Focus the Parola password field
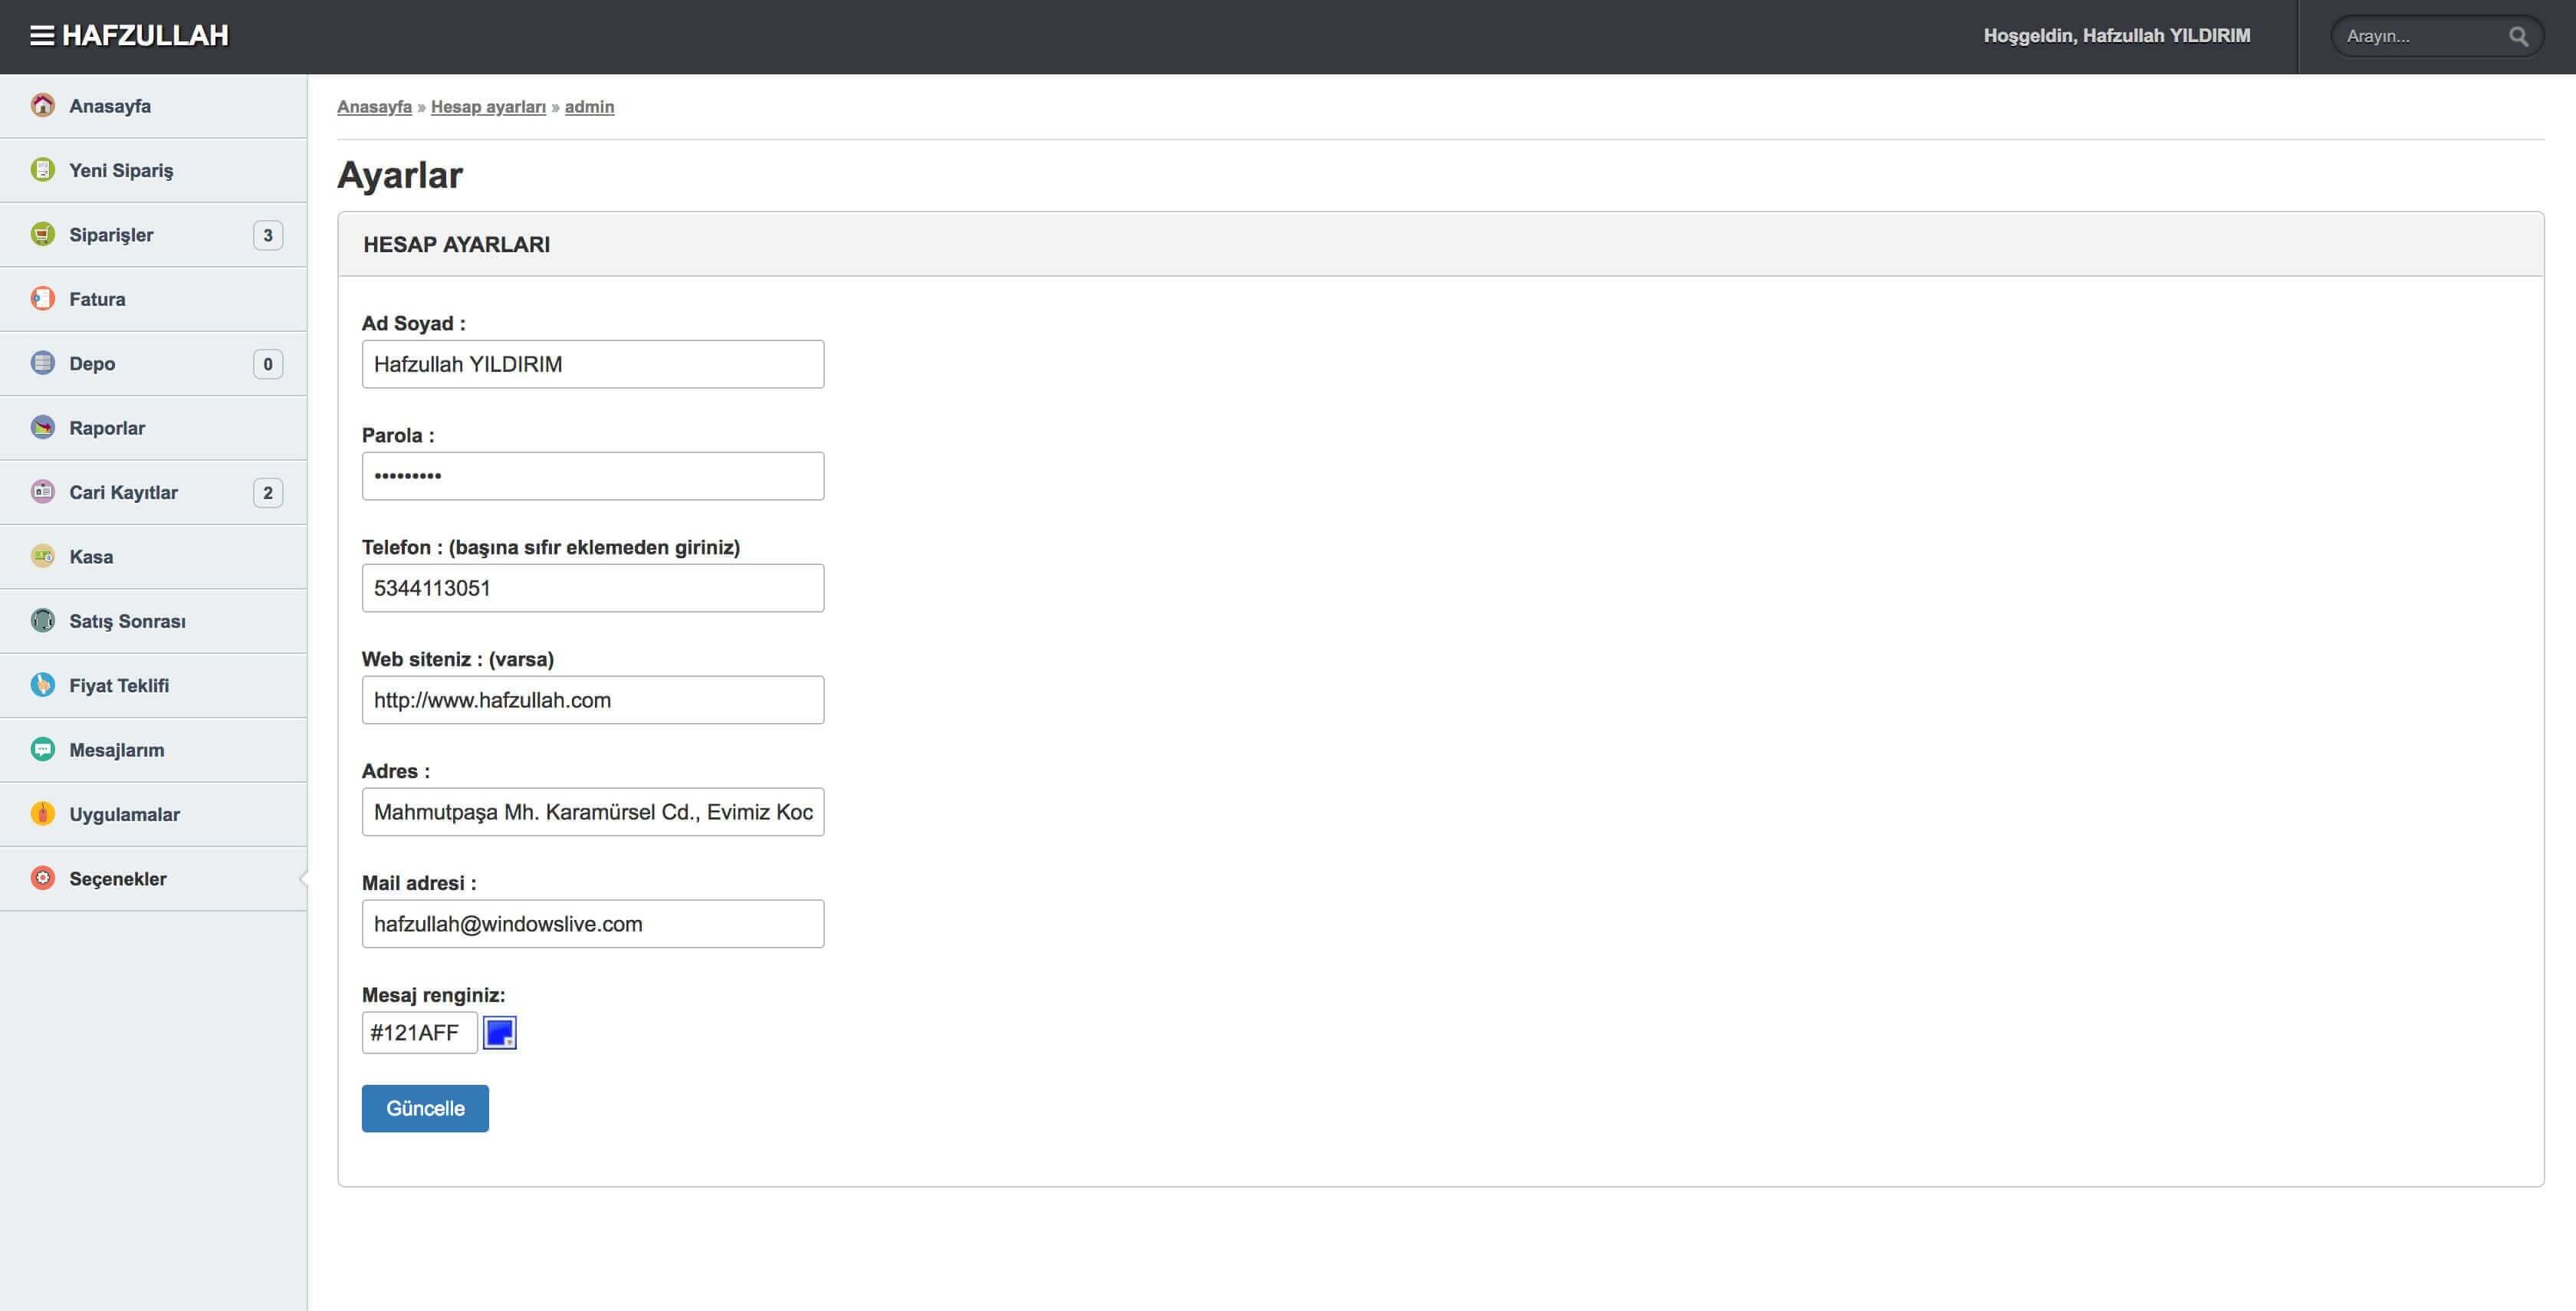 592,476
